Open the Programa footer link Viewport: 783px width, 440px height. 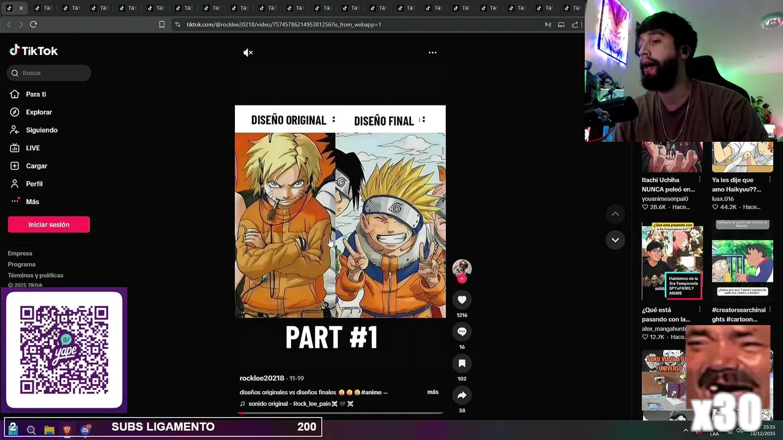21,264
